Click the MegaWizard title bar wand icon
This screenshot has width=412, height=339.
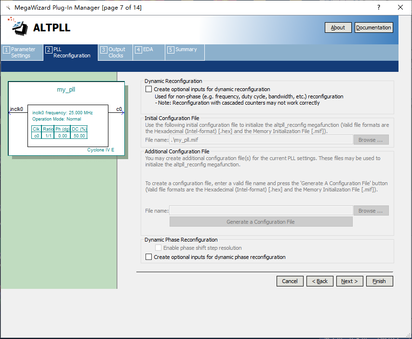pos(8,8)
